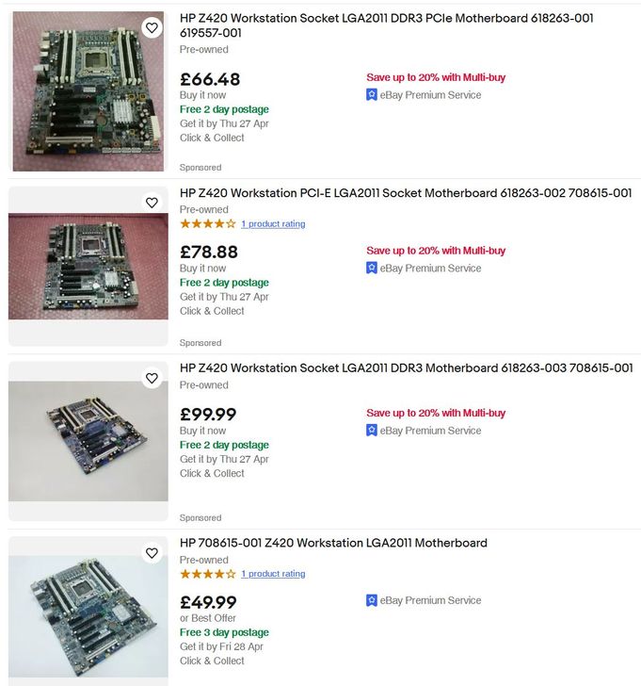Click the eBay Premium Service badge icon on the £78.88 listing
Image resolution: width=641 pixels, height=686 pixels.
tap(373, 269)
